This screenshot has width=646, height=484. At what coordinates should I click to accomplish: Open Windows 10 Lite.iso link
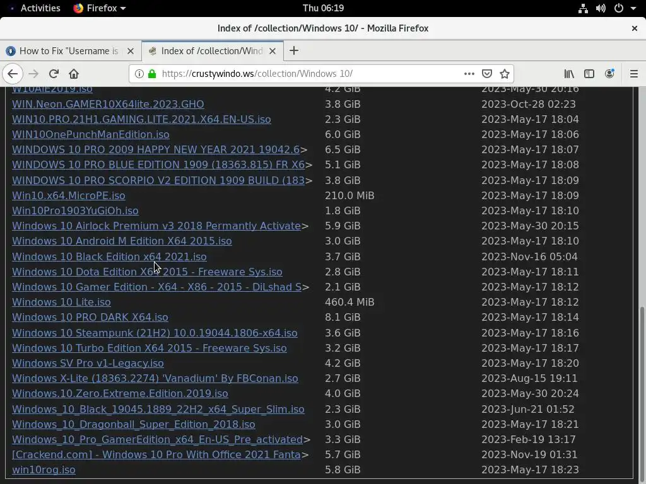click(61, 302)
